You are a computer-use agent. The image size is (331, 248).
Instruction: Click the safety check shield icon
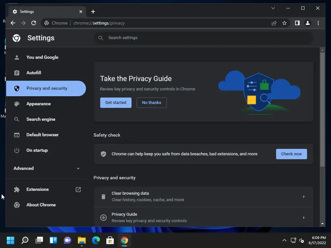(103, 154)
